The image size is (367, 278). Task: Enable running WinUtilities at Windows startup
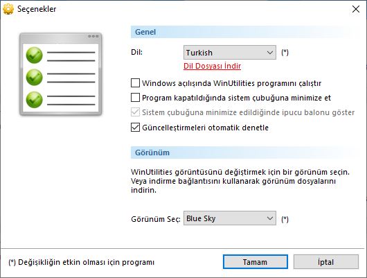(135, 83)
